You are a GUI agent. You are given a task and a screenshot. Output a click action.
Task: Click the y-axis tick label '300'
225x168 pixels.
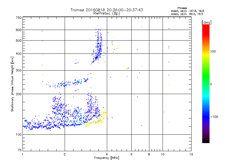[19, 71]
